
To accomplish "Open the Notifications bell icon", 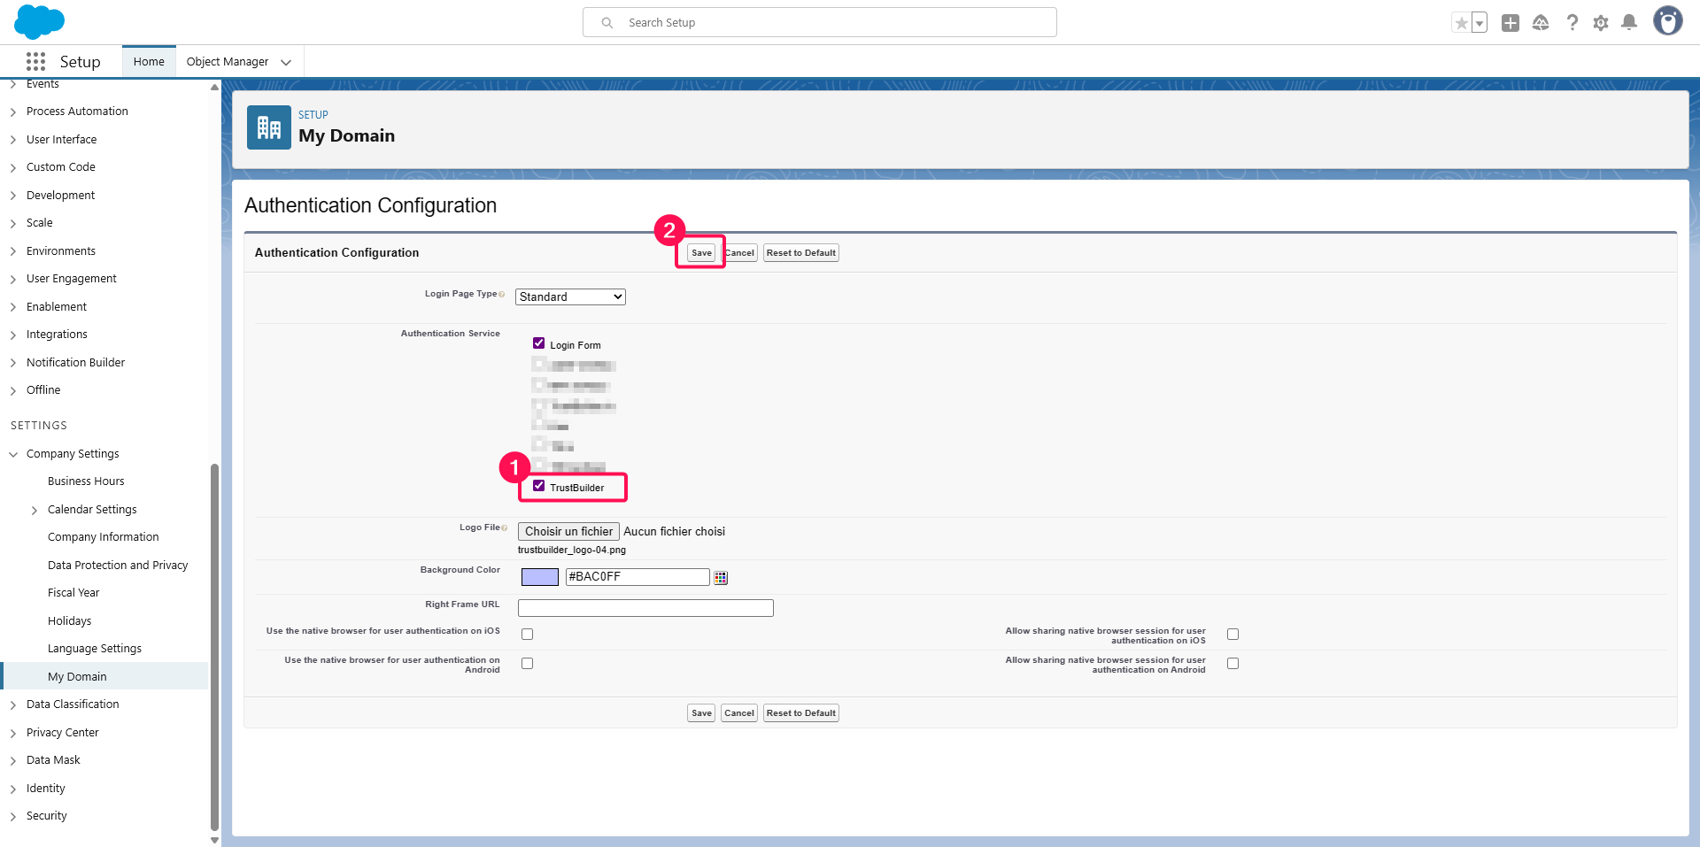I will [1629, 23].
